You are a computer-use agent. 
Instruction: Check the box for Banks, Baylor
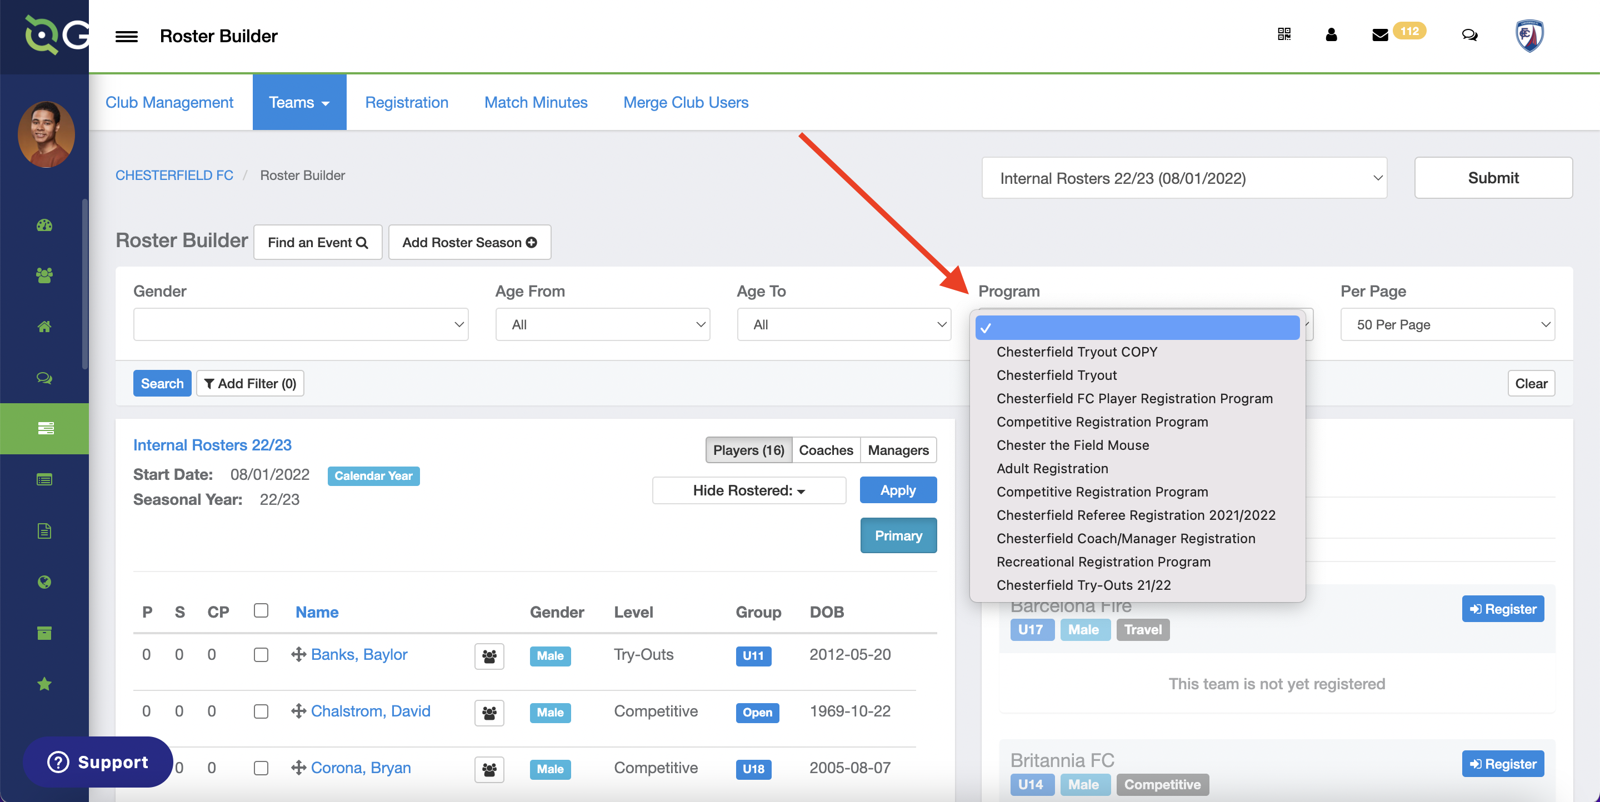click(x=261, y=655)
